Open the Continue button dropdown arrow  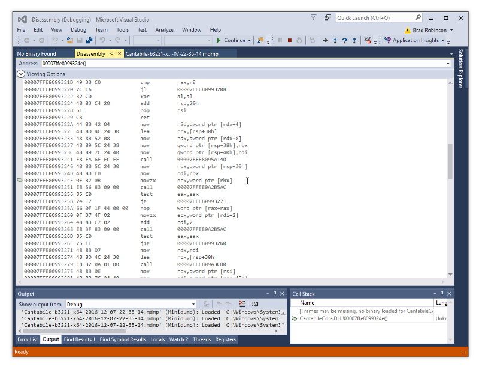coord(250,40)
